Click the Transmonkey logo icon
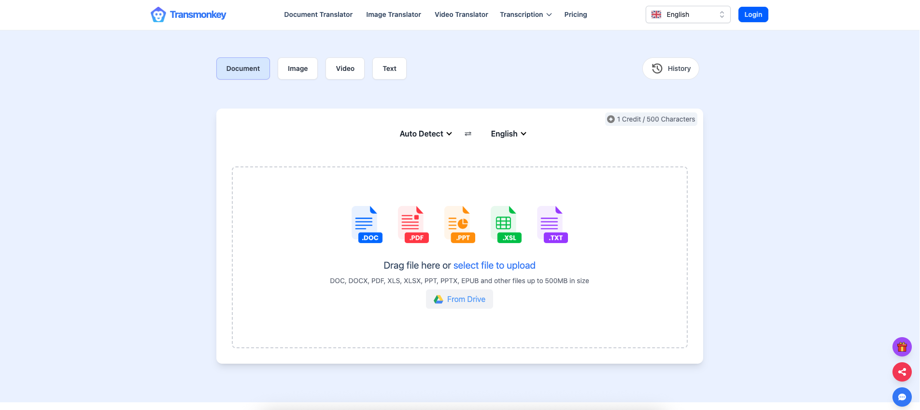 tap(158, 15)
